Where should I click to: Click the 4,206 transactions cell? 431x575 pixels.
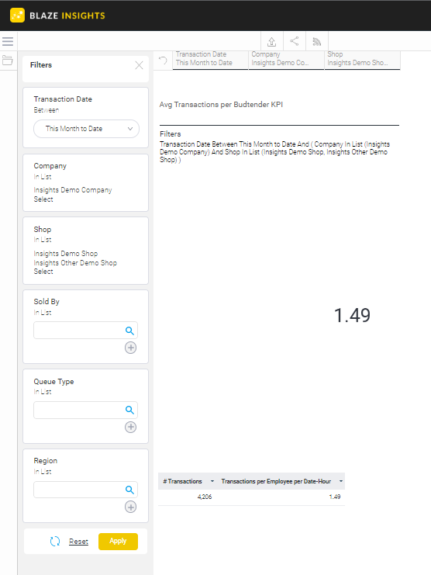point(205,497)
